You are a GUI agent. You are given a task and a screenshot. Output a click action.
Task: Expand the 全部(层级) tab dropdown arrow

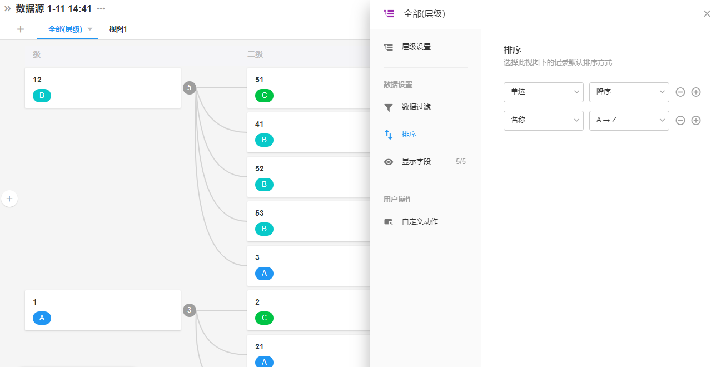tap(90, 29)
